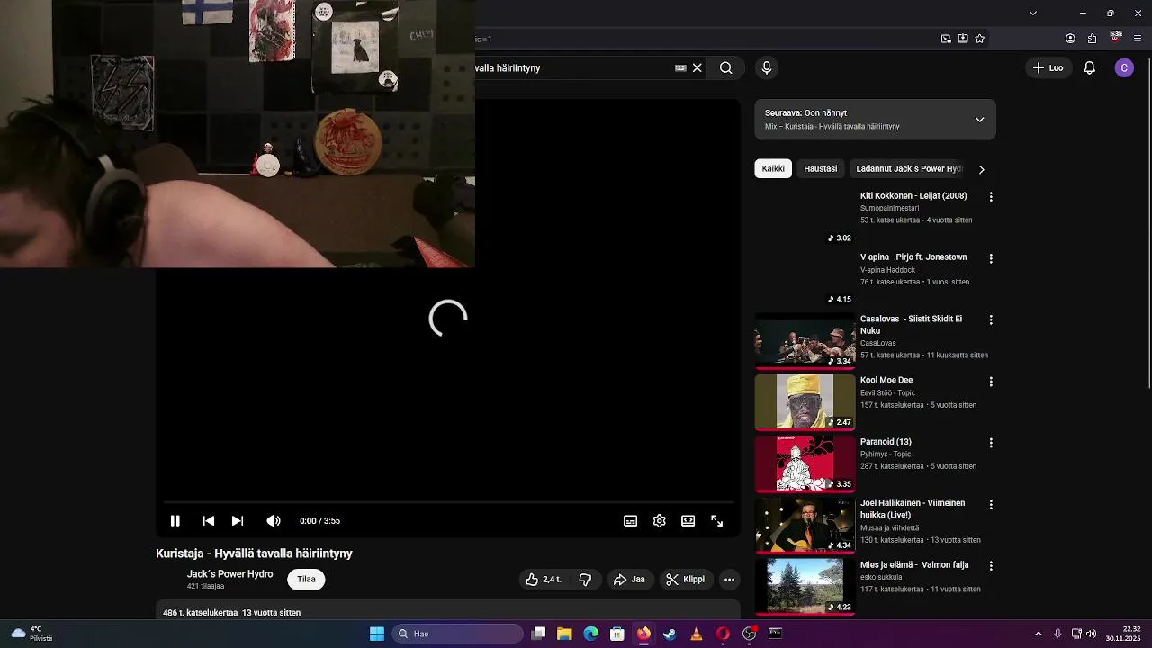Toggle theater mode in the player
This screenshot has width=1152, height=648.
[688, 520]
